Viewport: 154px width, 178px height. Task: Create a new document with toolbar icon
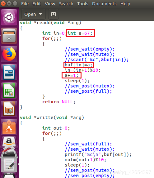54,14
